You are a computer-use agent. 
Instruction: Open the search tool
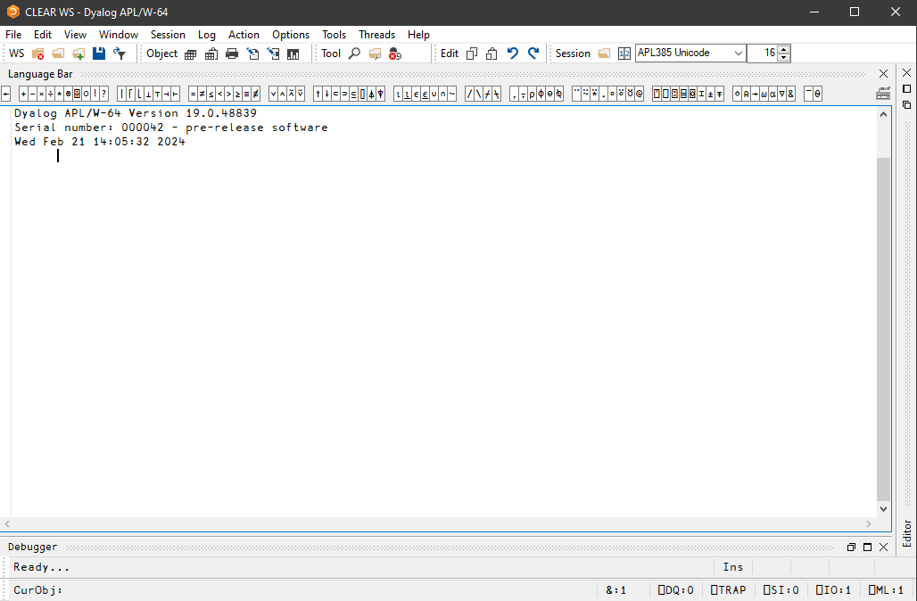tap(353, 53)
